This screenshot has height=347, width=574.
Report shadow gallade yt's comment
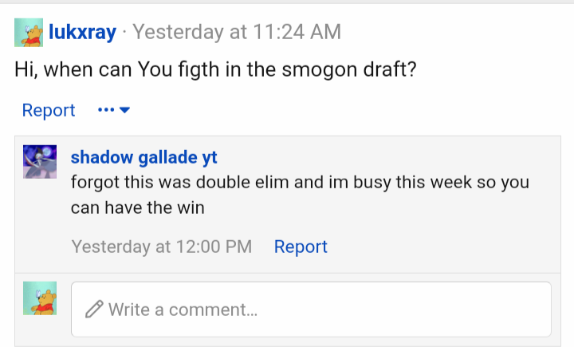tap(301, 246)
